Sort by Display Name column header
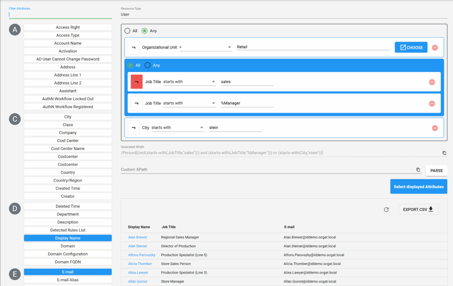 point(139,227)
